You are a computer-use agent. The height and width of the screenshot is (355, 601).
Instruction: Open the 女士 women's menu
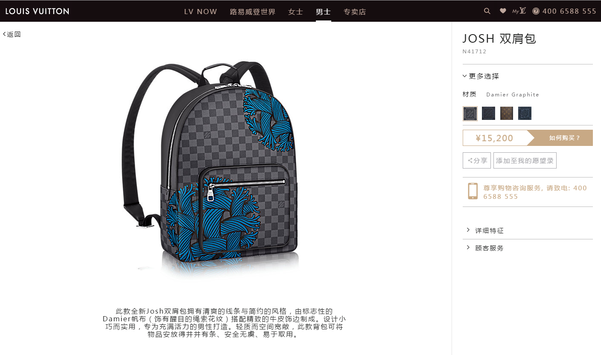coord(295,12)
